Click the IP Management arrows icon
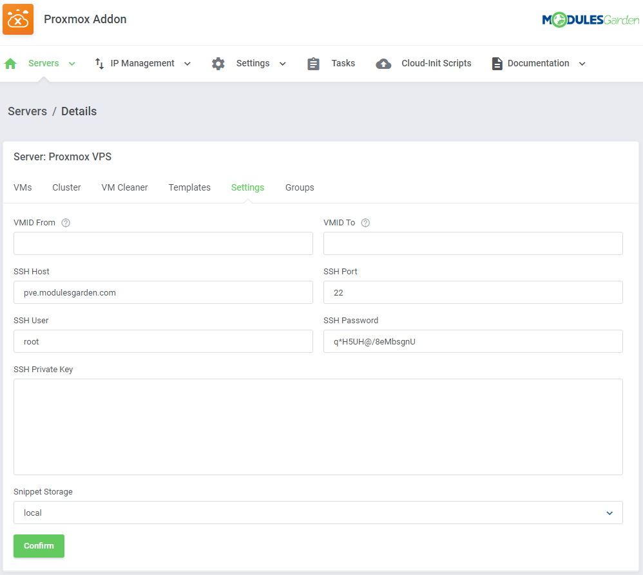The height and width of the screenshot is (575, 643). 99,64
